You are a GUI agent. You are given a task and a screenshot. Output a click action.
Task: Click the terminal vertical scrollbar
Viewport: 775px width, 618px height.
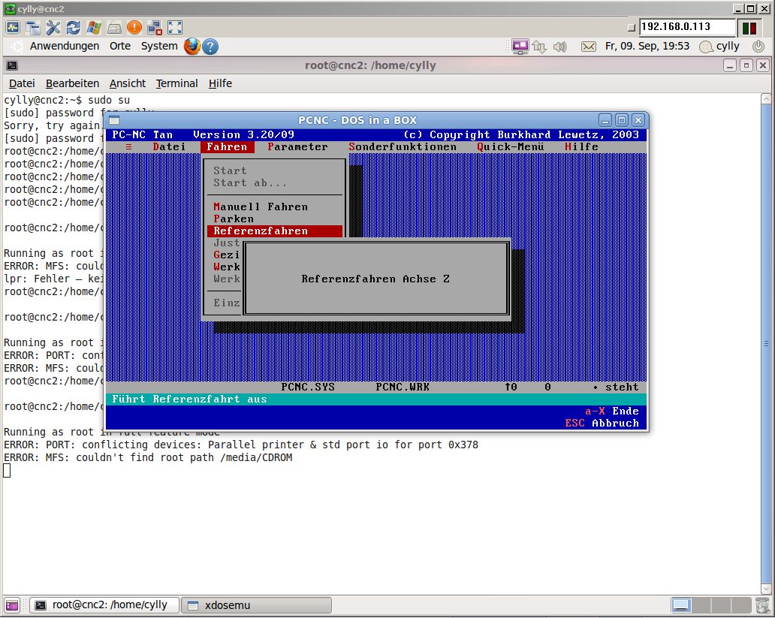[x=766, y=343]
